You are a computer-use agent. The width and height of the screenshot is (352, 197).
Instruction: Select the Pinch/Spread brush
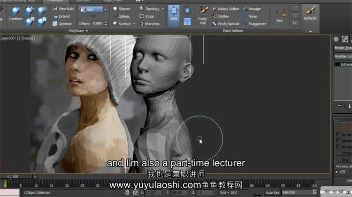pos(226,24)
